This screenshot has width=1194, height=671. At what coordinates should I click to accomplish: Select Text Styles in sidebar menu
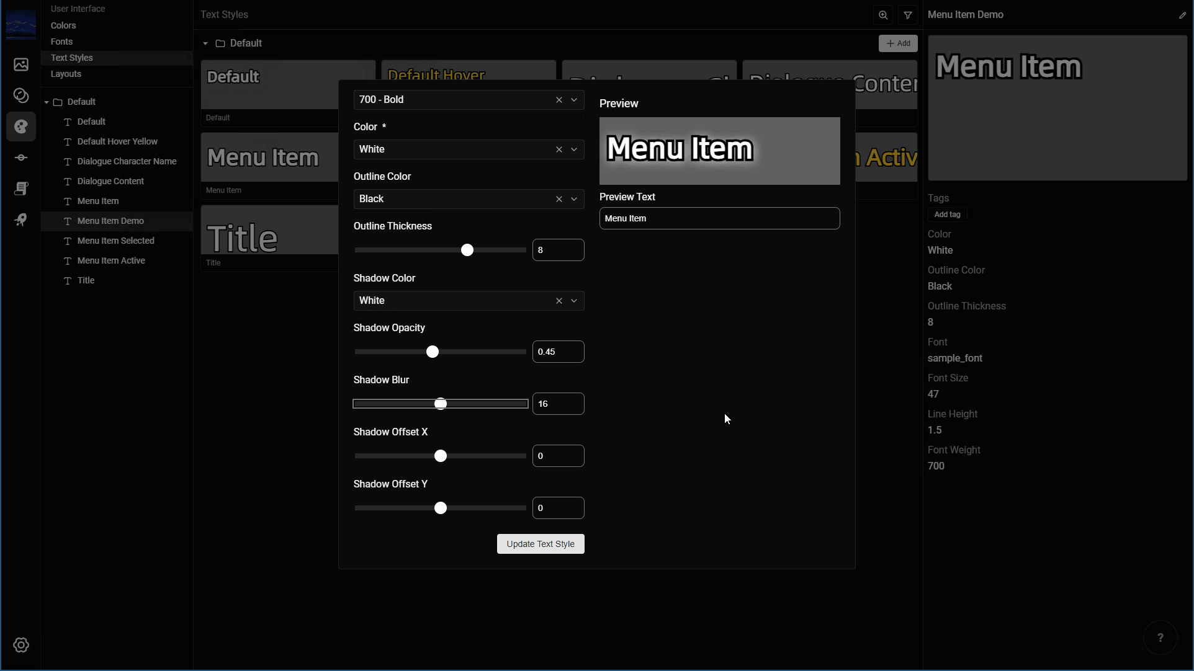117,58
